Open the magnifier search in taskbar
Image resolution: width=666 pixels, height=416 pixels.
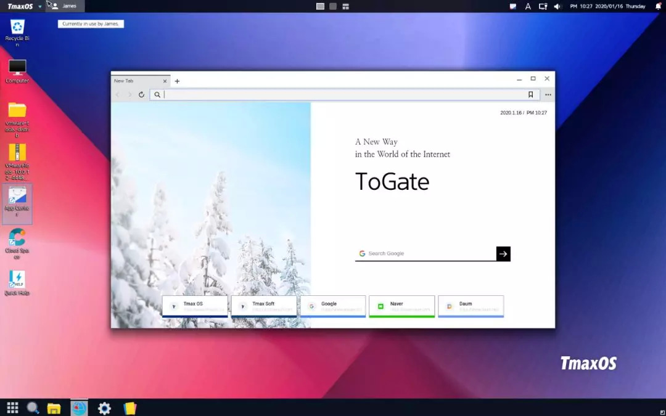(x=33, y=407)
